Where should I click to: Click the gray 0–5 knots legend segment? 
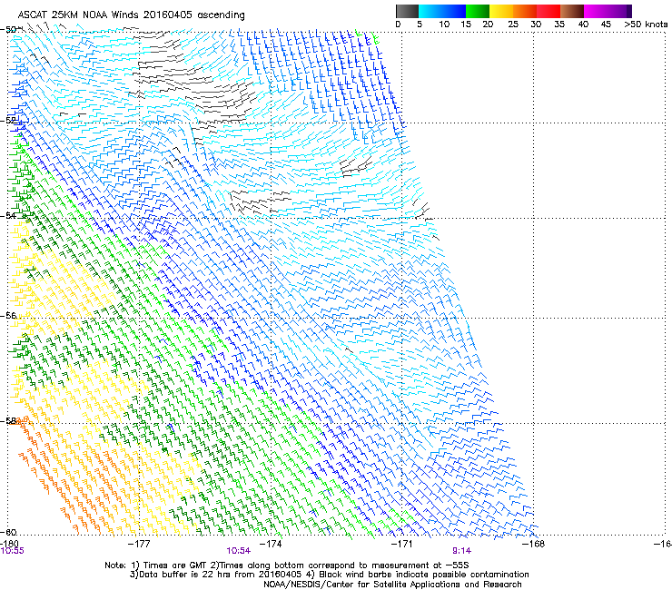click(407, 11)
